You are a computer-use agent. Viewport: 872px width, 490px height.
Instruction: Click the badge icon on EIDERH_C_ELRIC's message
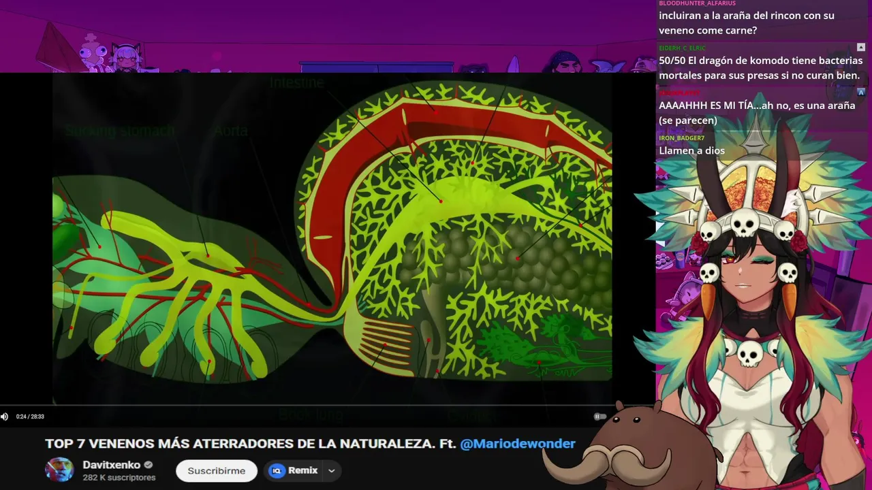[x=861, y=48]
